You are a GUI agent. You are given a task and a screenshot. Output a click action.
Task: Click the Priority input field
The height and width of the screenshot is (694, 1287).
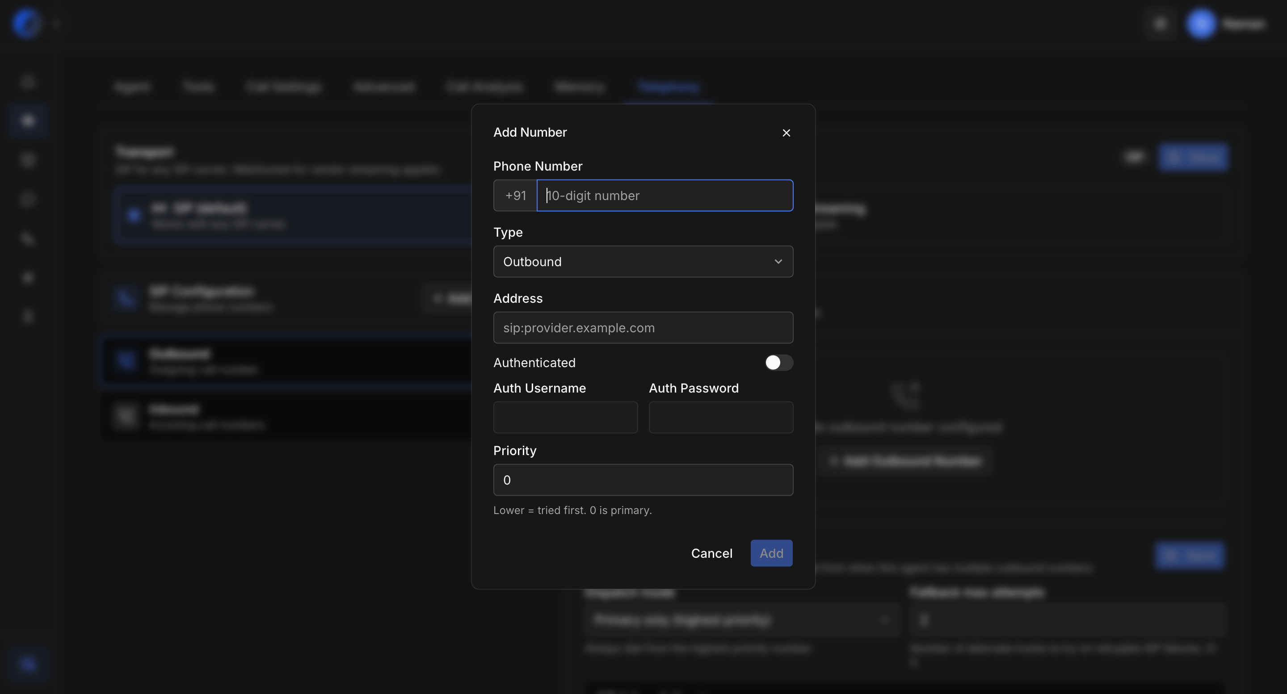click(x=643, y=481)
